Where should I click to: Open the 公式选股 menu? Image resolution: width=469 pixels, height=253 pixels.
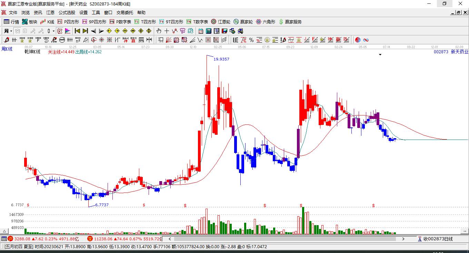(67, 13)
